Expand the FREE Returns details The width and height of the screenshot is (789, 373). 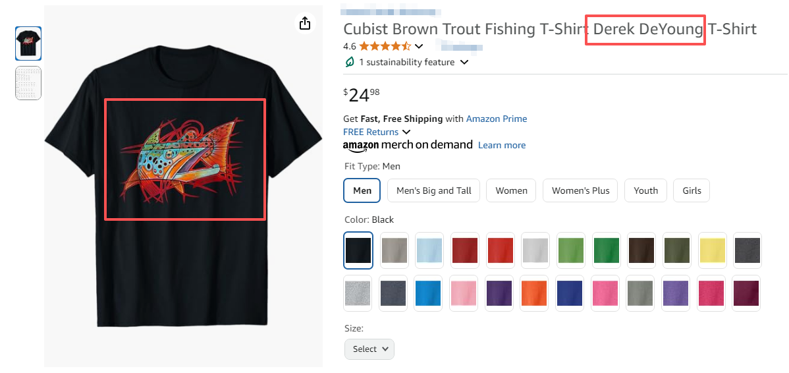[406, 132]
